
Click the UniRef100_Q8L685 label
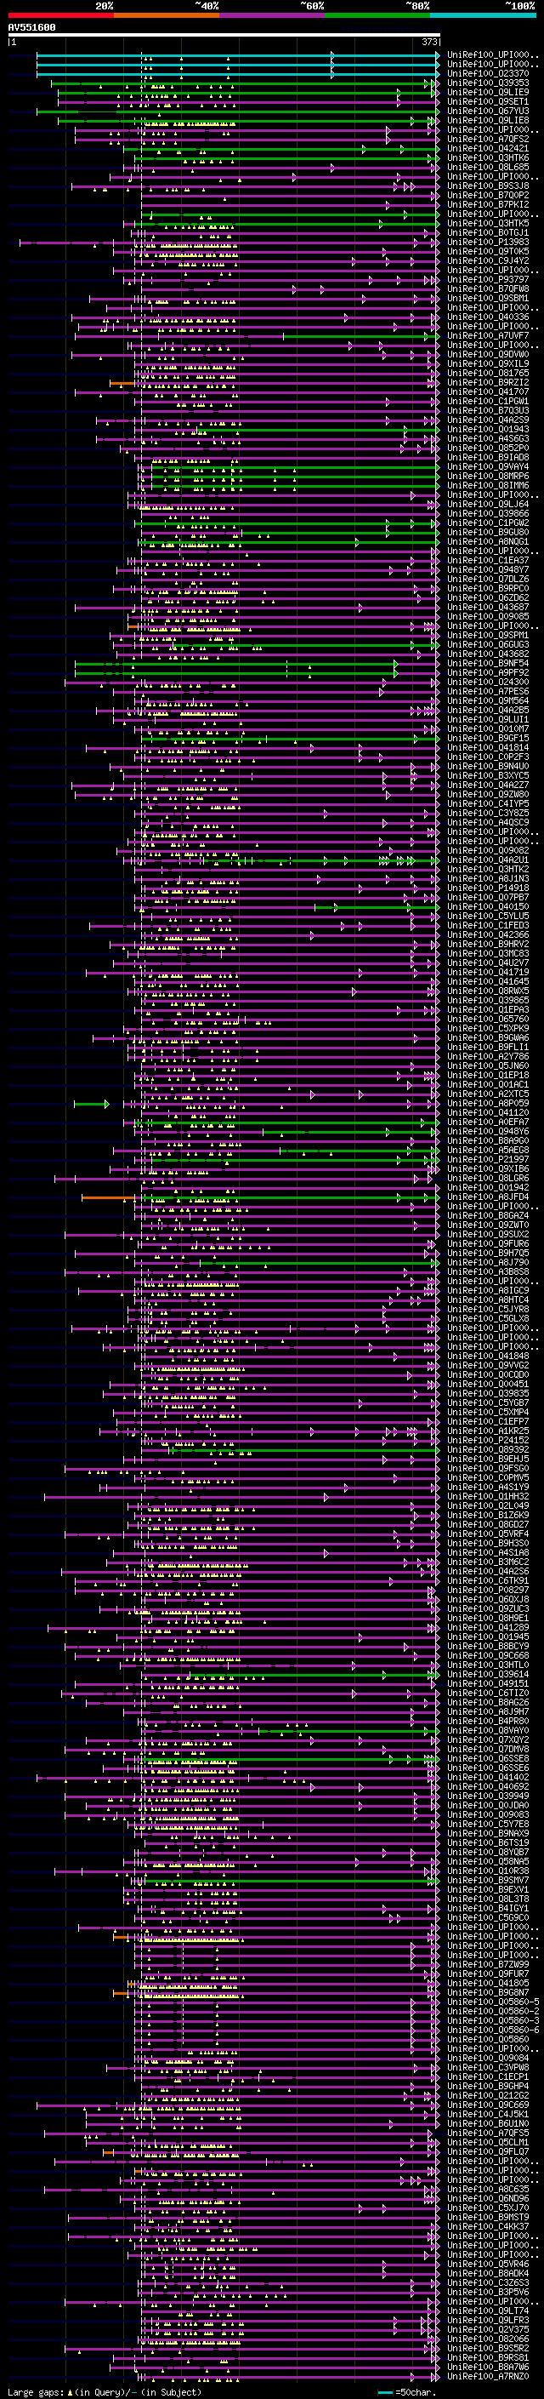pos(488,167)
